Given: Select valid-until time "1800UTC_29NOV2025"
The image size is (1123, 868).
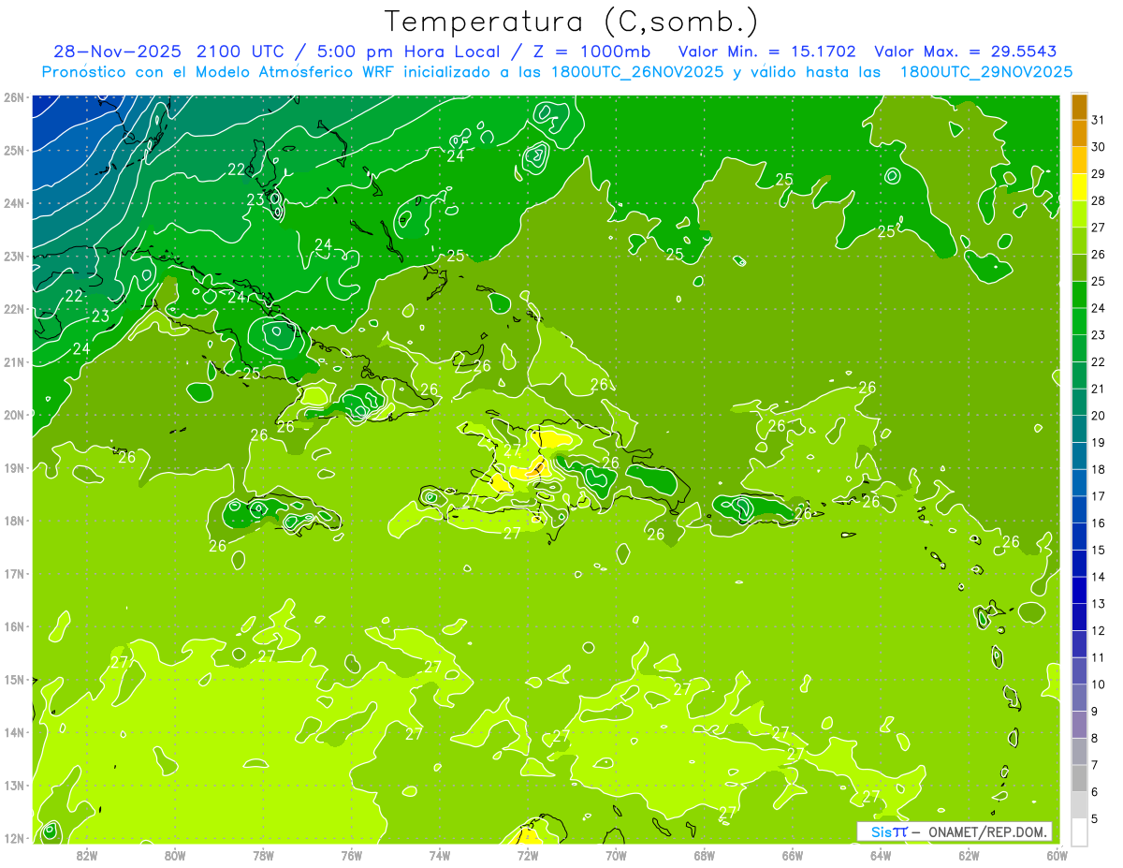Looking at the screenshot, I should click(985, 72).
